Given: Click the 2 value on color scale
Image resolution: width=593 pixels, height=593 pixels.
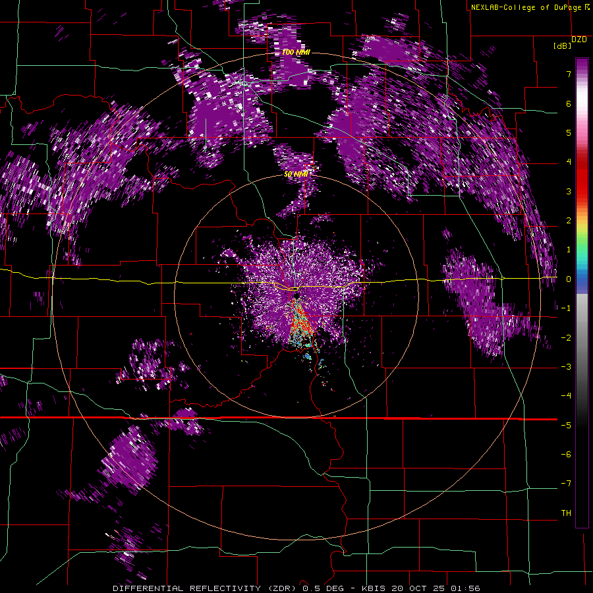Looking at the screenshot, I should (569, 221).
